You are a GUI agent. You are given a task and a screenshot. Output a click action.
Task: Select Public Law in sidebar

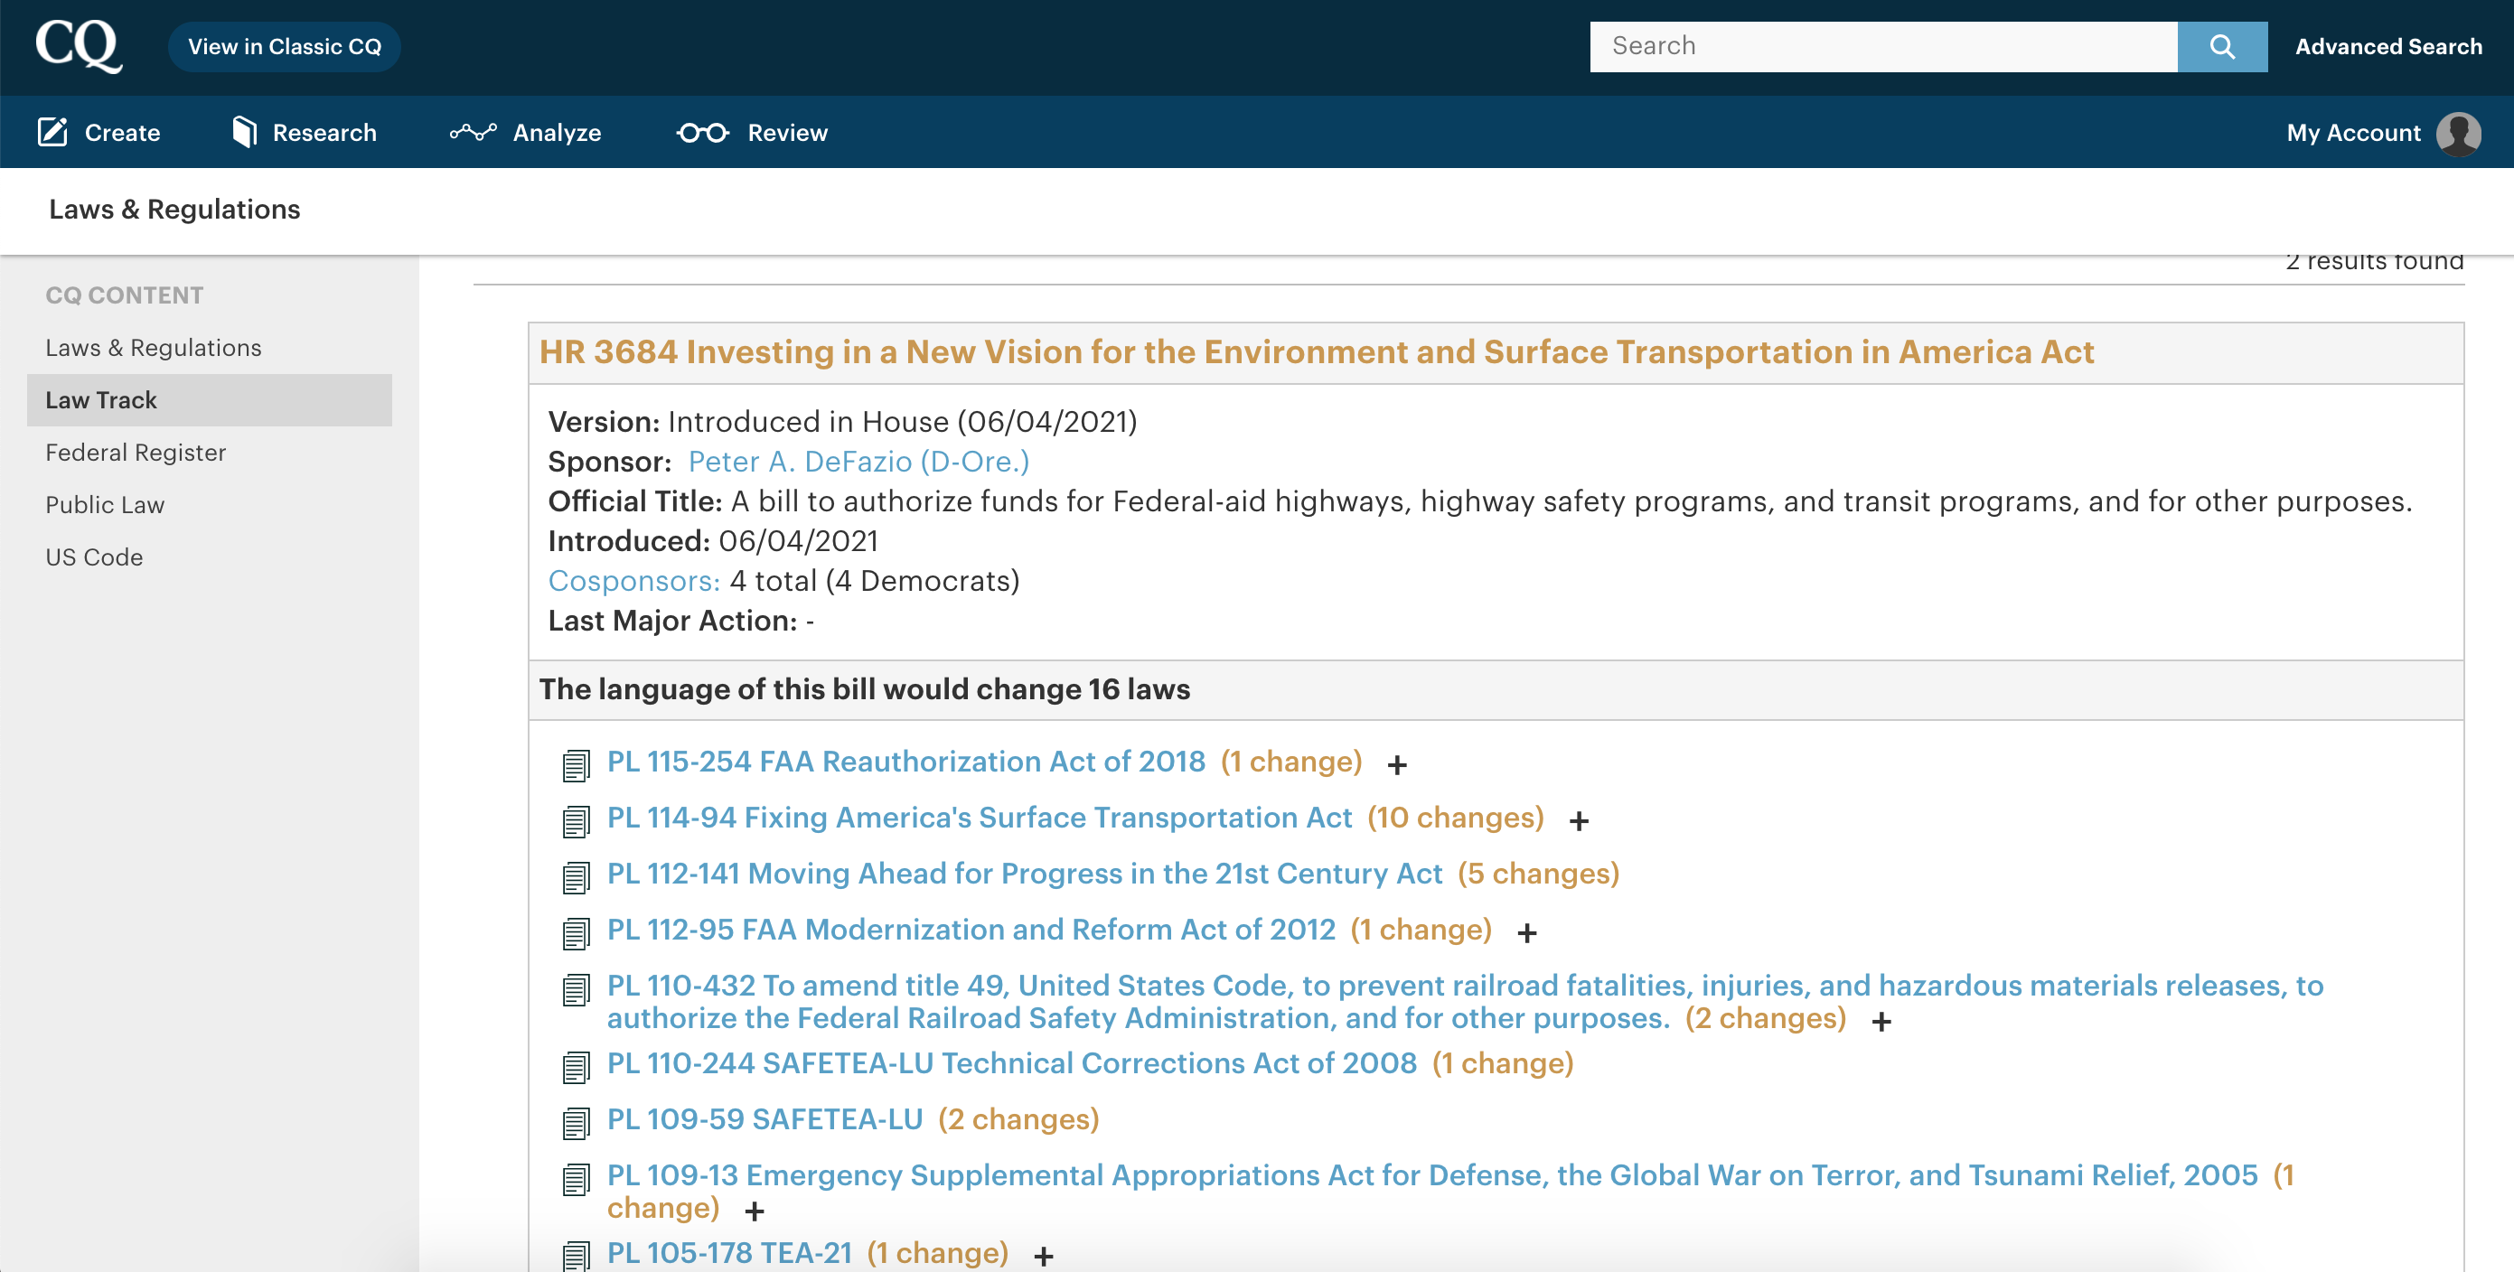105,505
